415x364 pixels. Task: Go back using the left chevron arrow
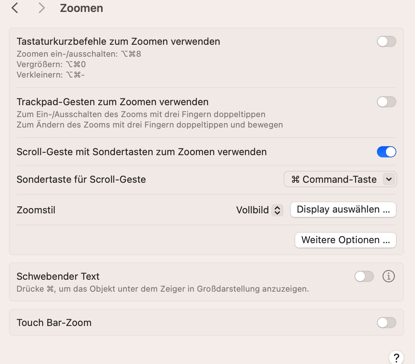point(15,8)
